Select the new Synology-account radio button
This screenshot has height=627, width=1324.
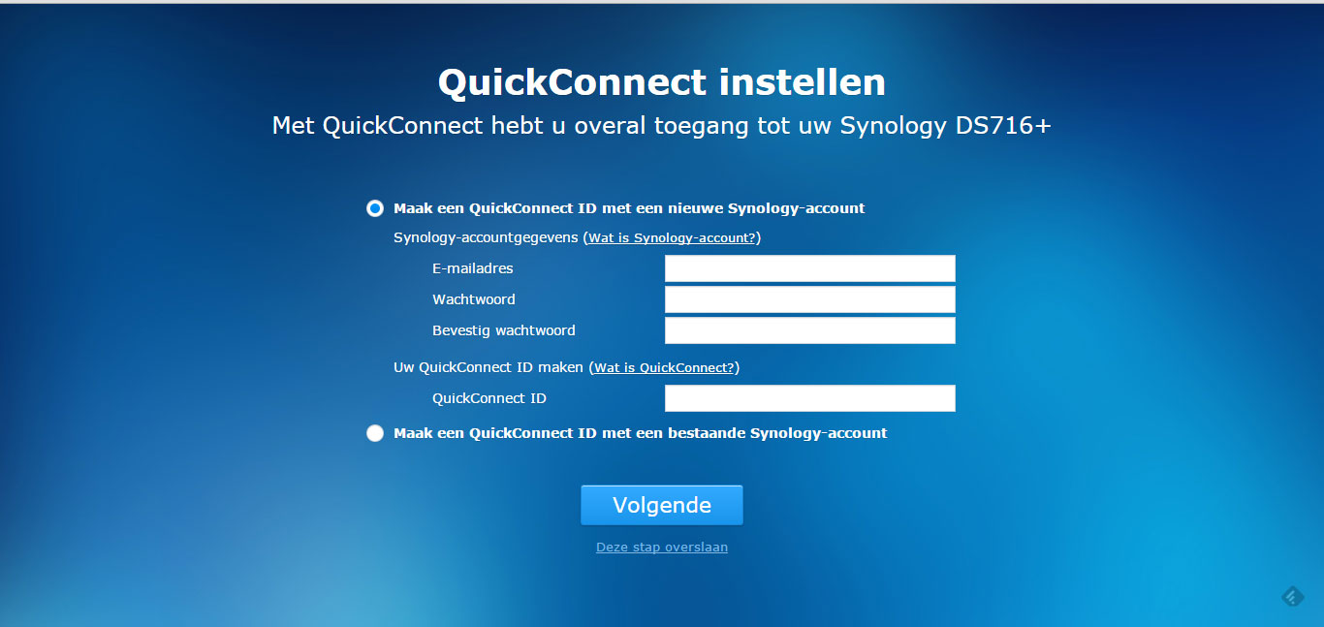pyautogui.click(x=375, y=208)
